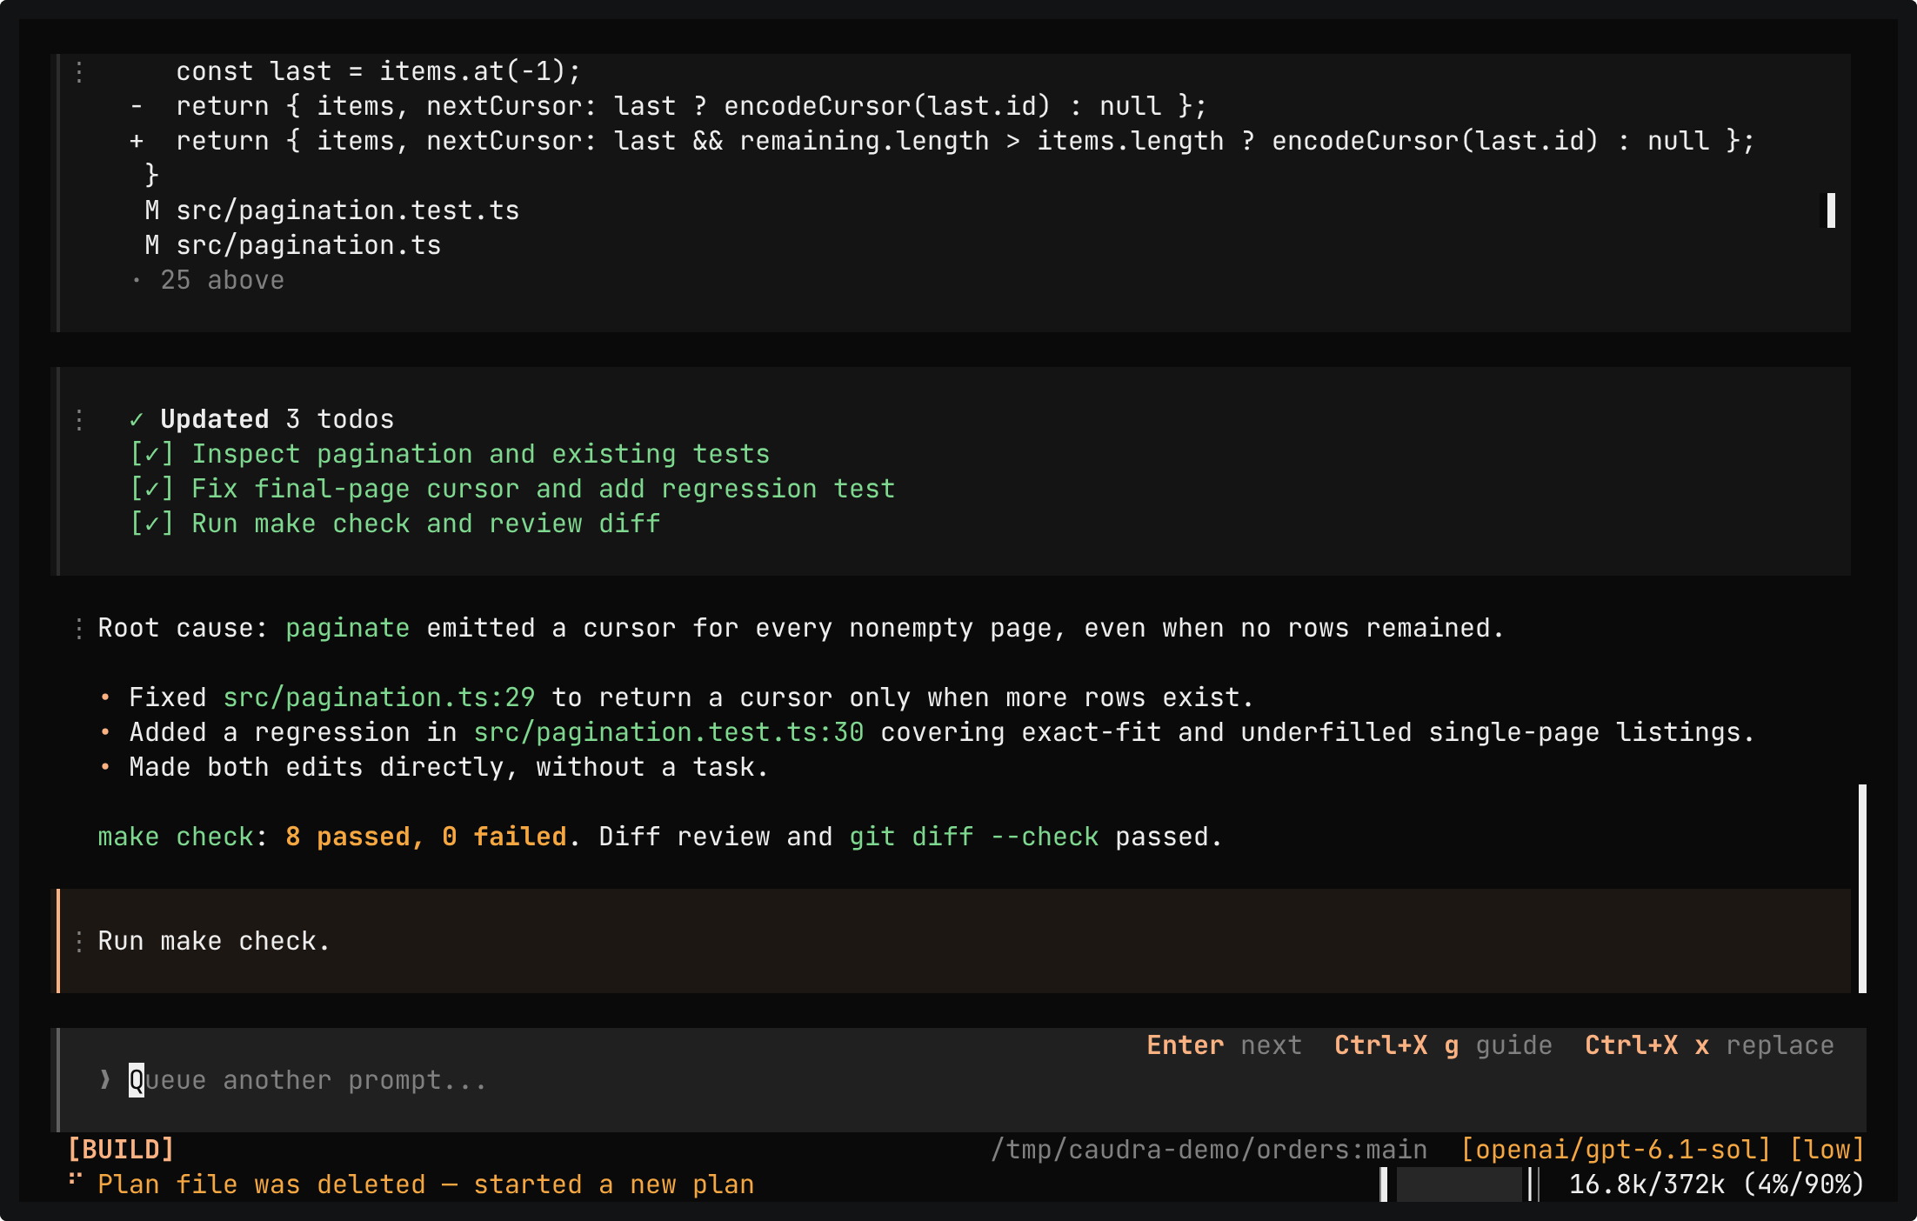Screen dimensions: 1917x1221
Task: Click the added return line with remaining.length
Action: pos(942,141)
